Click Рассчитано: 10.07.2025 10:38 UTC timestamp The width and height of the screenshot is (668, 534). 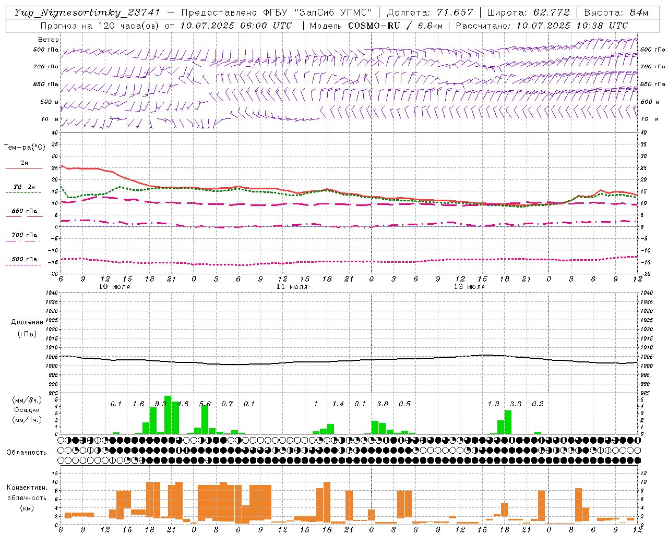(542, 26)
